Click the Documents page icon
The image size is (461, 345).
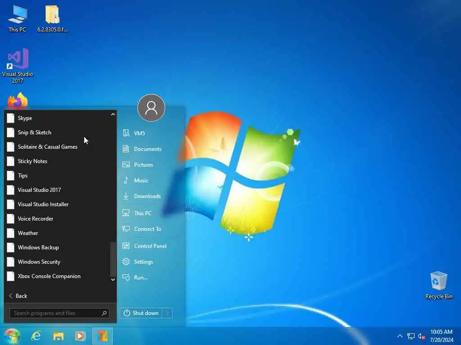[x=126, y=149]
